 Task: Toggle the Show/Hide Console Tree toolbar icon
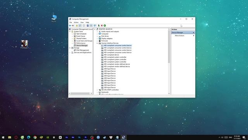click(80, 26)
